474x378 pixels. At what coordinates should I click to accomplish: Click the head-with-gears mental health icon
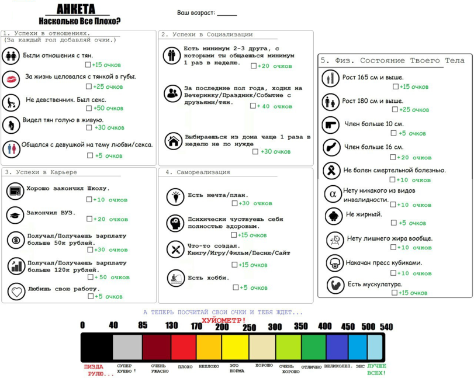[175, 223]
